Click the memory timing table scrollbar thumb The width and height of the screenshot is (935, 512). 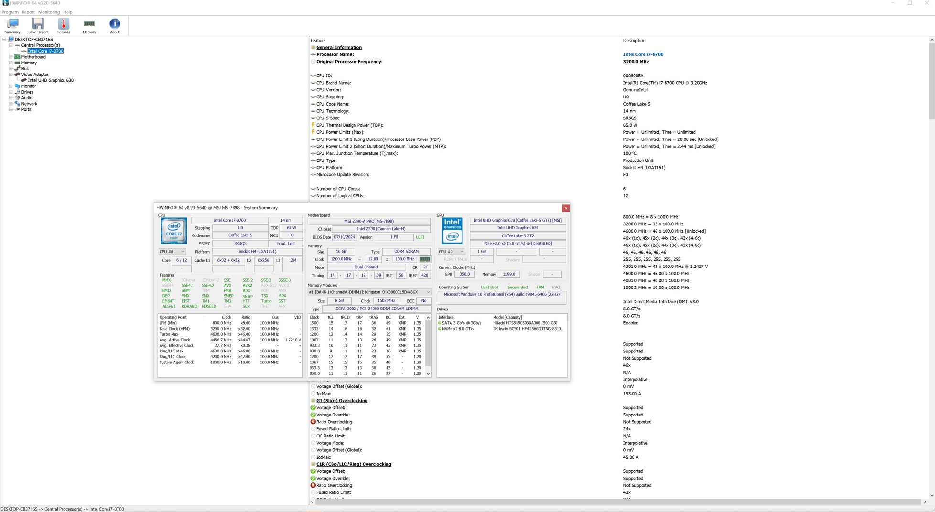428,343
